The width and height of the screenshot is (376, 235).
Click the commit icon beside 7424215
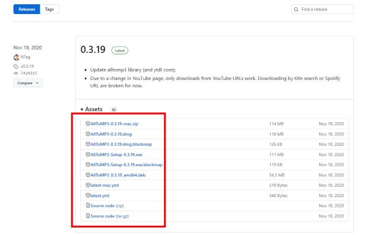point(16,73)
